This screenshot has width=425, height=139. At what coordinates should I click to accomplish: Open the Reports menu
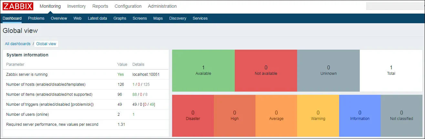pyautogui.click(x=100, y=6)
